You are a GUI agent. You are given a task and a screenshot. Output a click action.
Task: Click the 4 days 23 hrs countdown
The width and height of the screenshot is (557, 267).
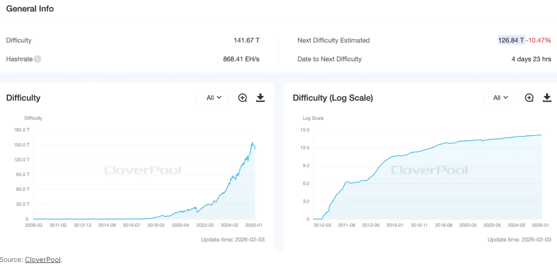pos(531,59)
